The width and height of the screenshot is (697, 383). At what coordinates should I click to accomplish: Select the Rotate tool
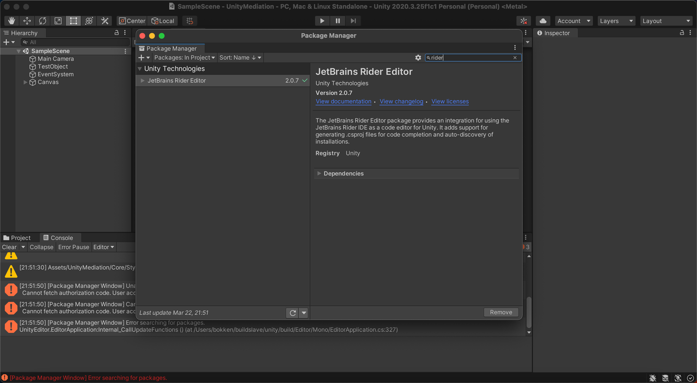coord(42,21)
